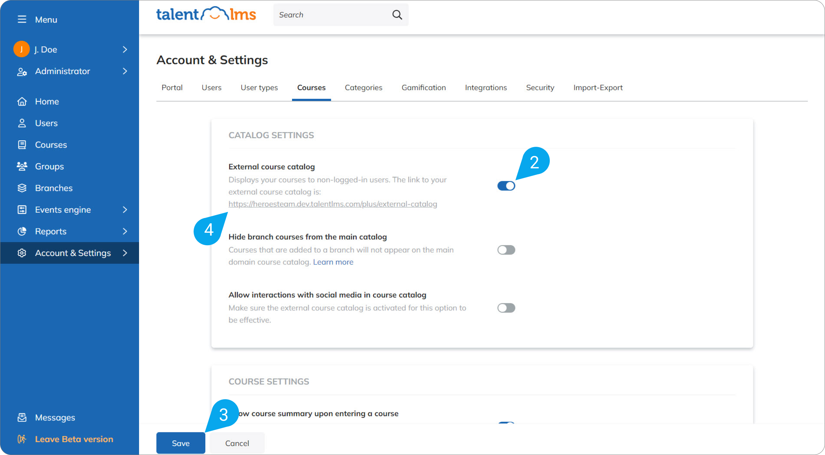The height and width of the screenshot is (455, 825).
Task: Open the Learn more link
Action: (333, 262)
